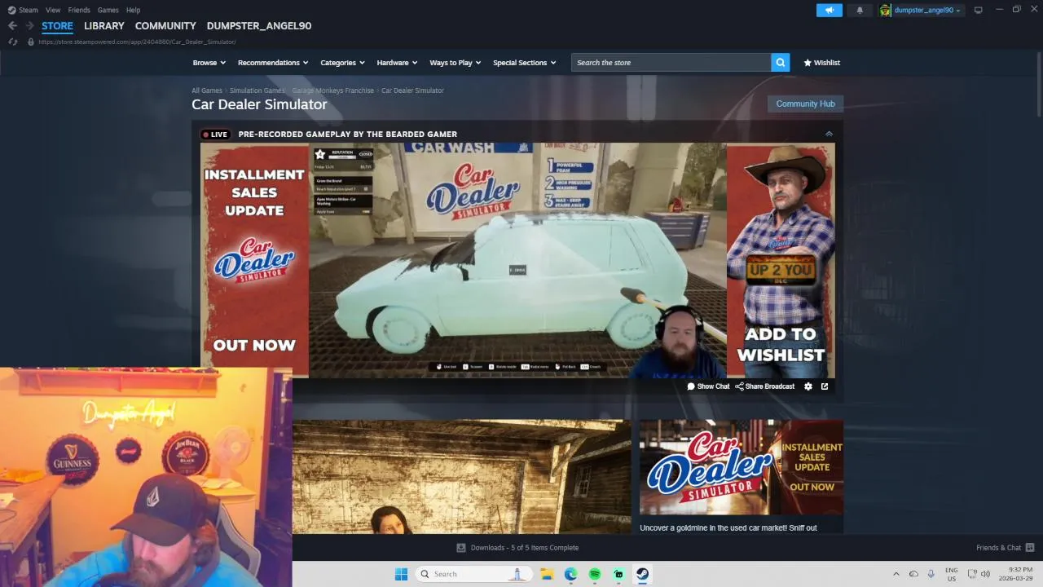Click Share Broadcast button

pyautogui.click(x=765, y=386)
